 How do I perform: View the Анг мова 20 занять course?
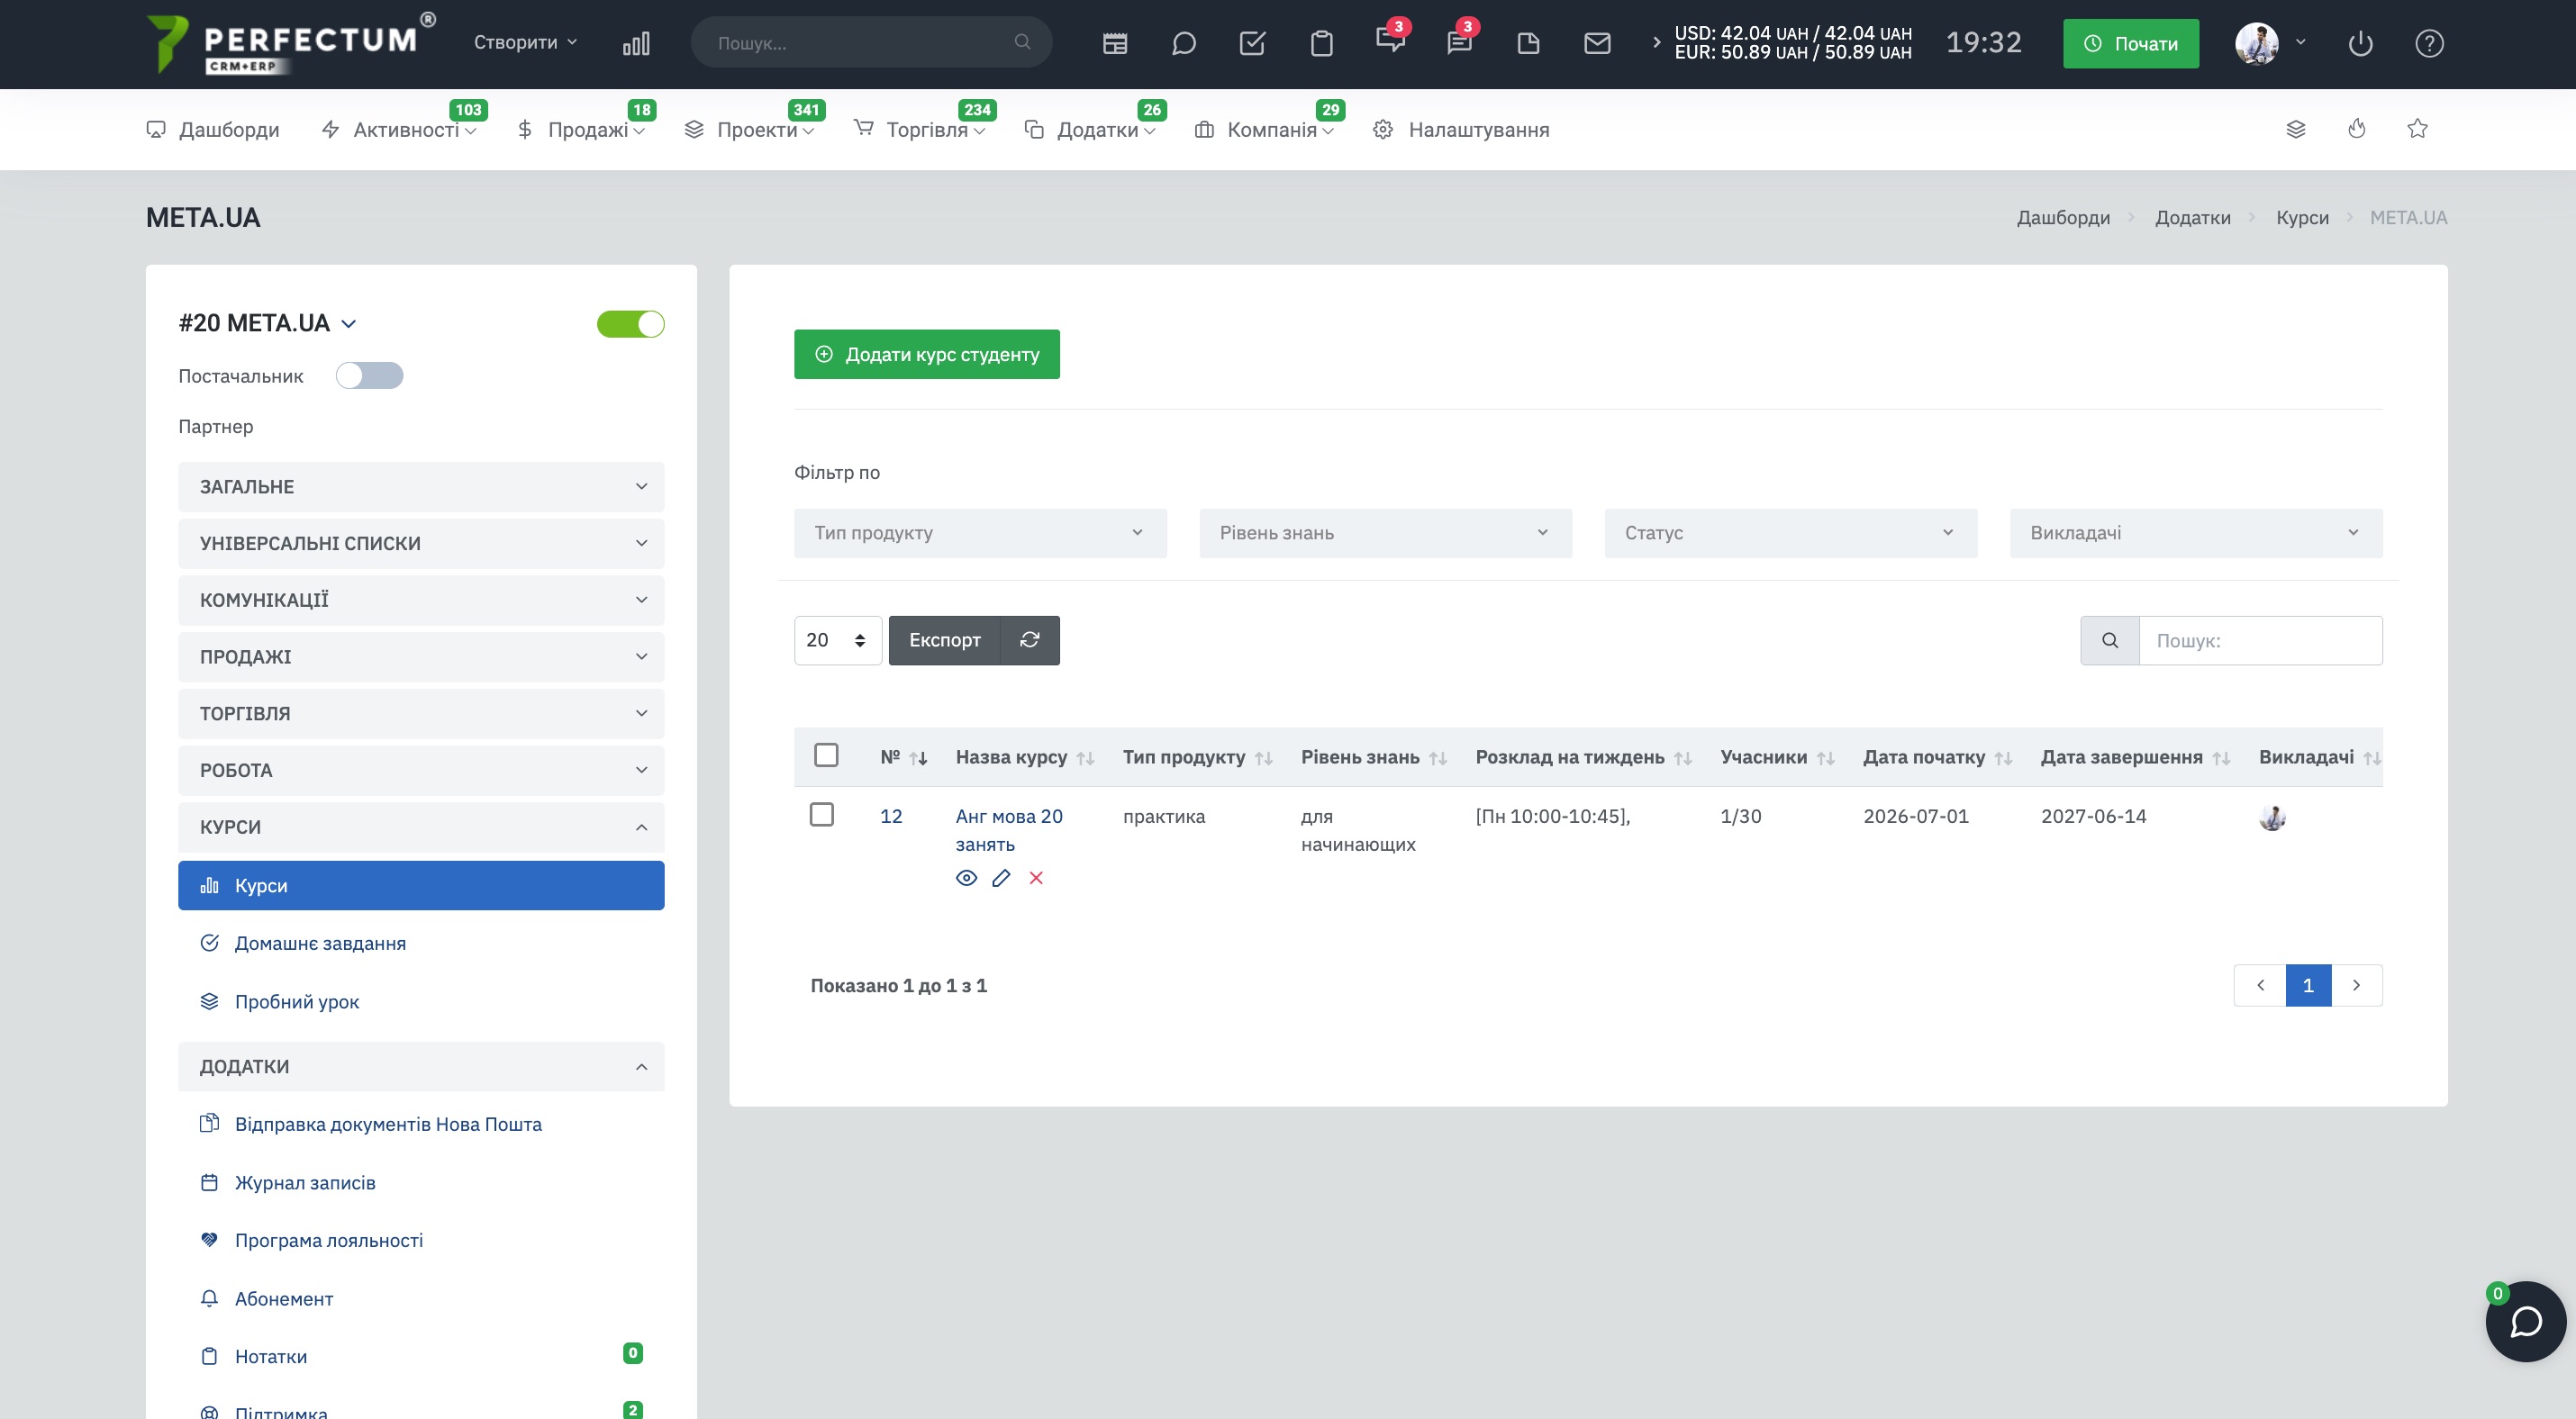(x=966, y=877)
